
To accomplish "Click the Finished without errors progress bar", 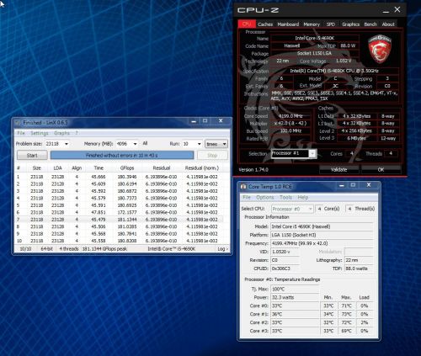I will click(122, 155).
